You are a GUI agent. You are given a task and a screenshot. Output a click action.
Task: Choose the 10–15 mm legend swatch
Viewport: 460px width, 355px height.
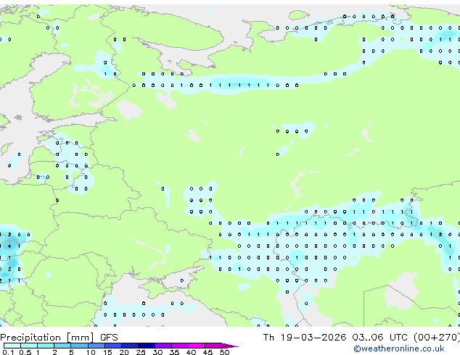coord(96,346)
